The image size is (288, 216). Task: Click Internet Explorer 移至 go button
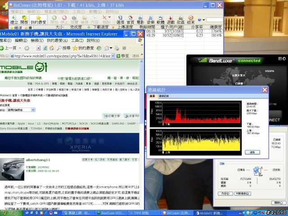(123, 56)
